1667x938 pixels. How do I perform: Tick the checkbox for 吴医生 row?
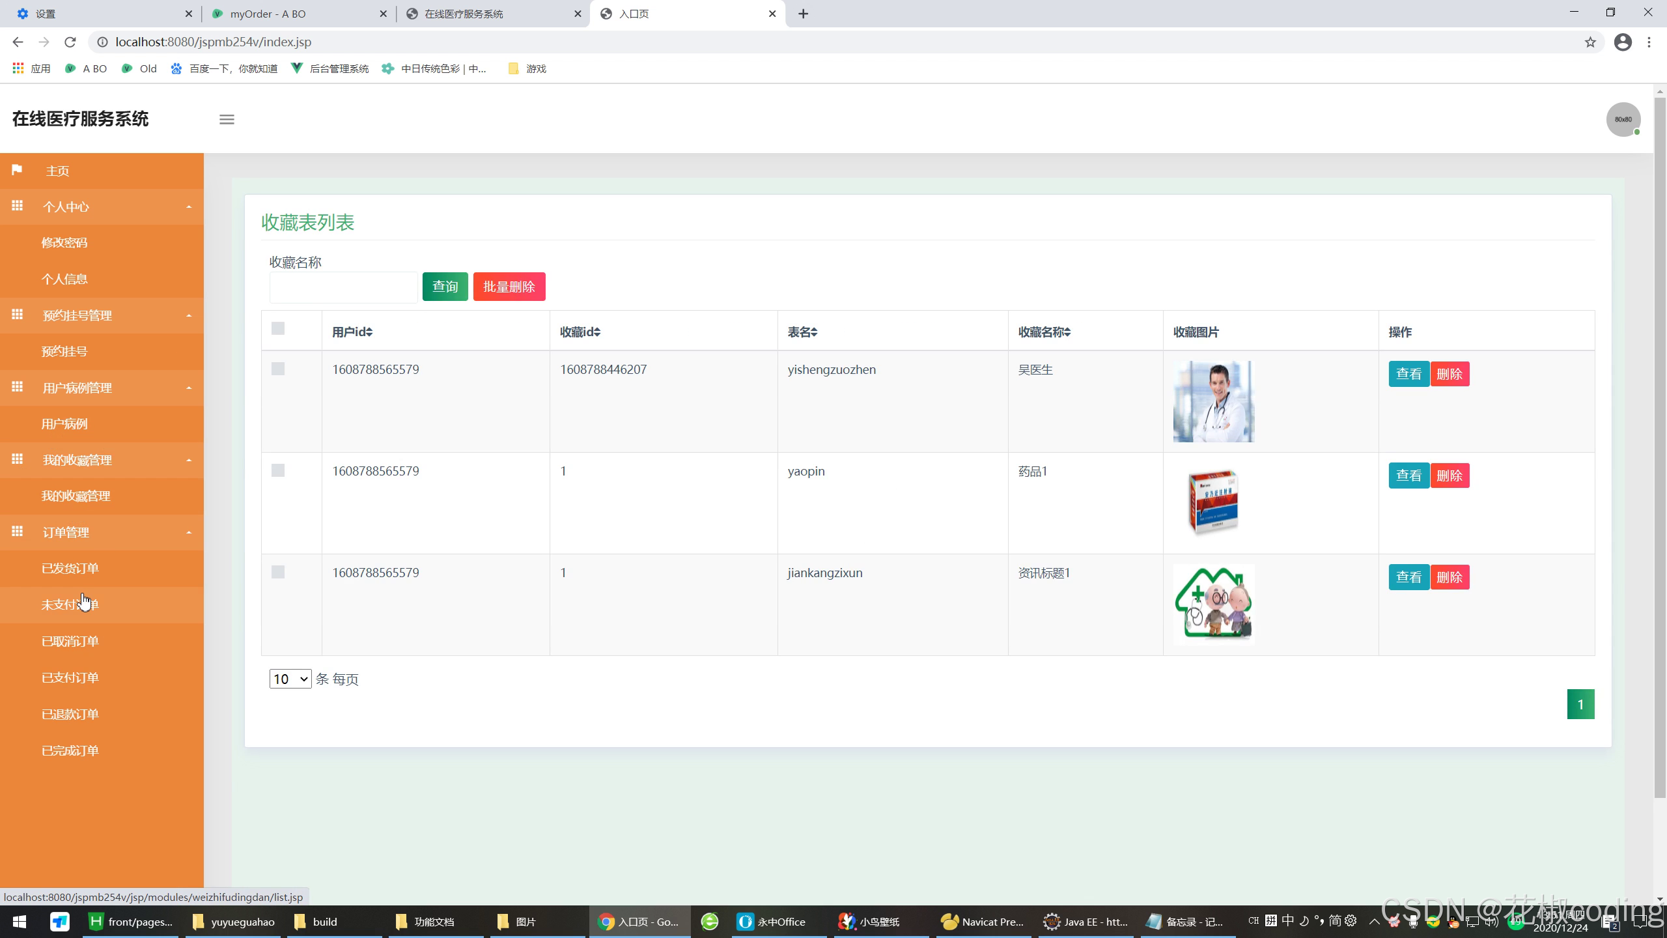[x=278, y=369]
